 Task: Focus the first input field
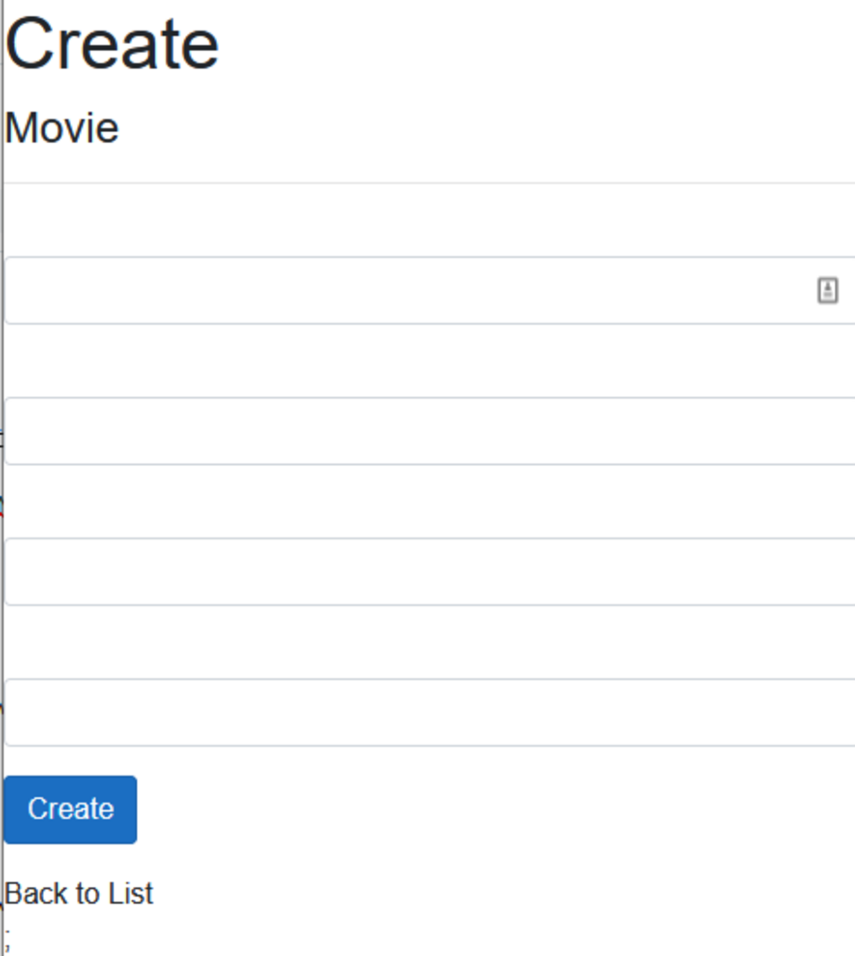(x=408, y=290)
